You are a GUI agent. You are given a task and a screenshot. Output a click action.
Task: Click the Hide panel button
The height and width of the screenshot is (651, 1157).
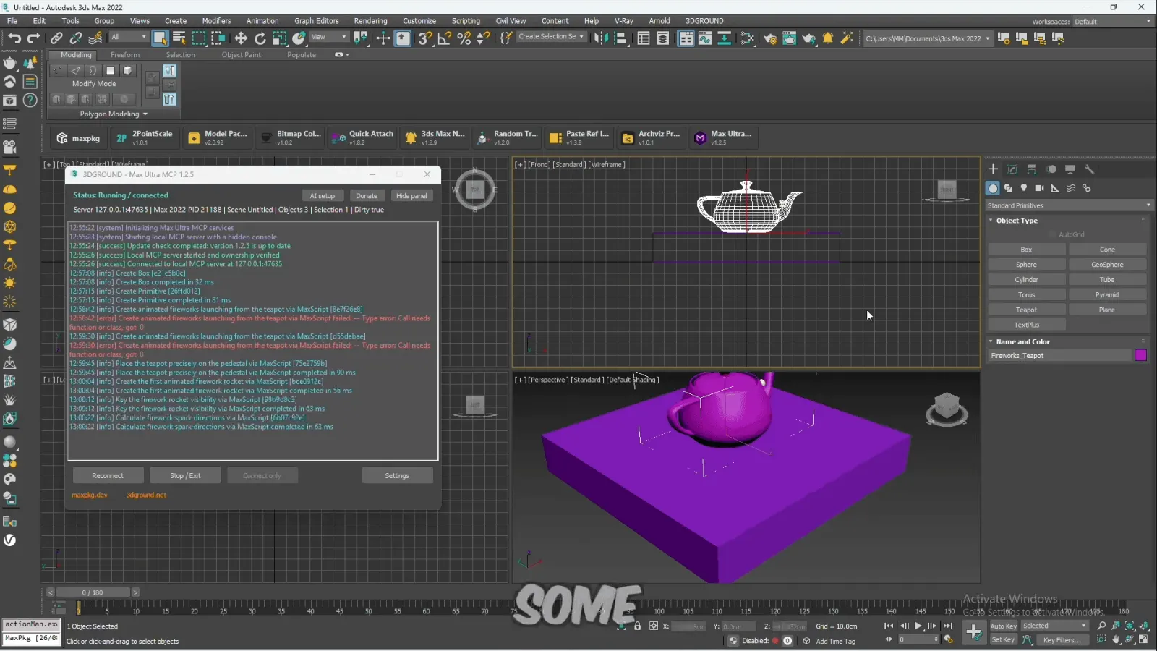click(x=411, y=195)
